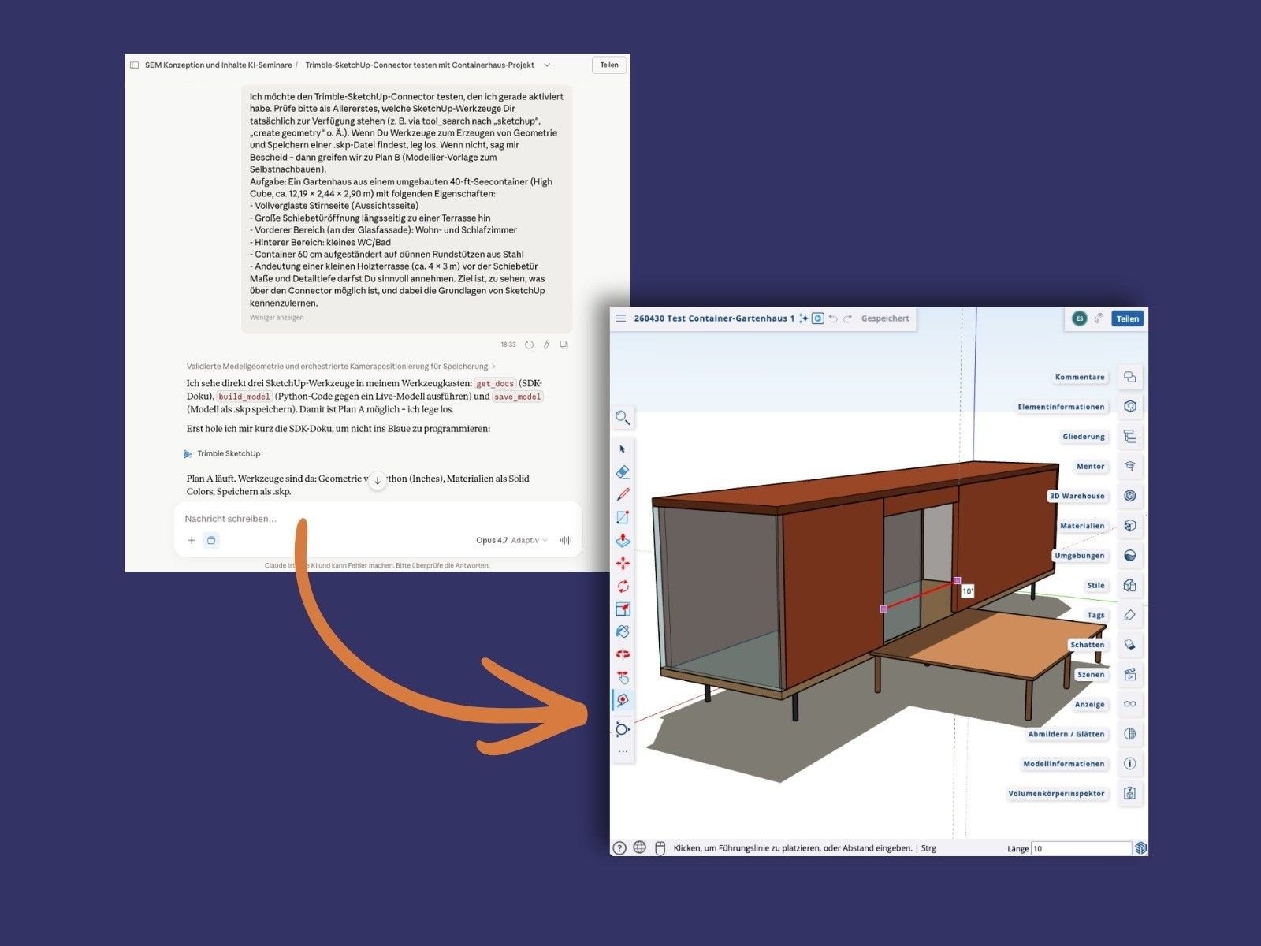1261x946 pixels.
Task: Click the blue Teilen button in SketchUp
Action: 1127,318
